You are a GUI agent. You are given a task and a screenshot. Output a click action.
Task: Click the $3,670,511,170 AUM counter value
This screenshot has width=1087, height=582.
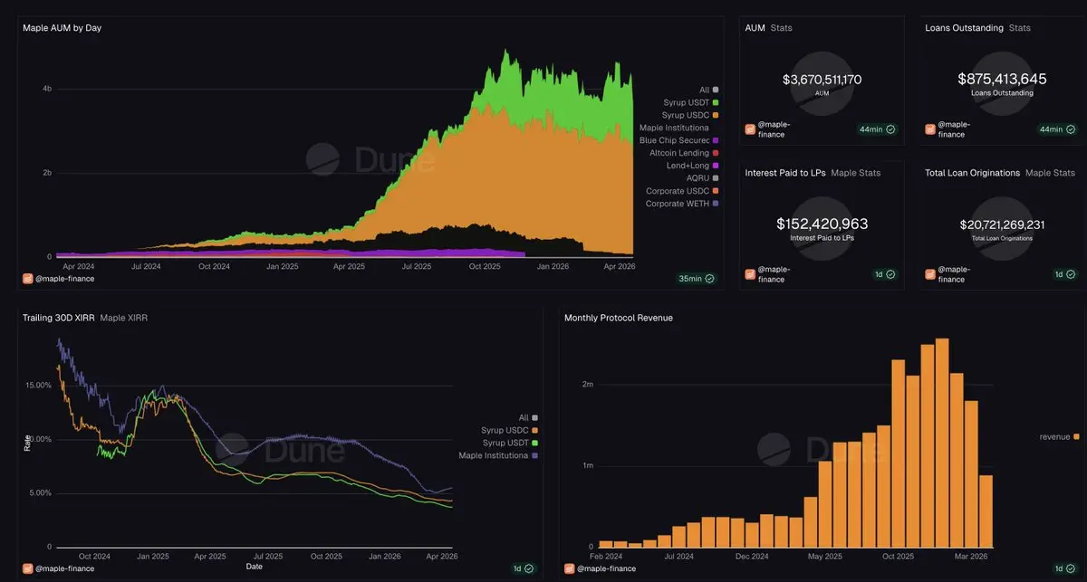point(822,80)
